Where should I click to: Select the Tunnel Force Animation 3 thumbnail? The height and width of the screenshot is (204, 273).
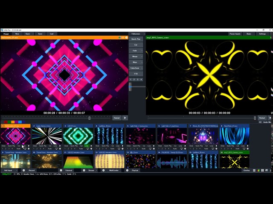pos(15,161)
